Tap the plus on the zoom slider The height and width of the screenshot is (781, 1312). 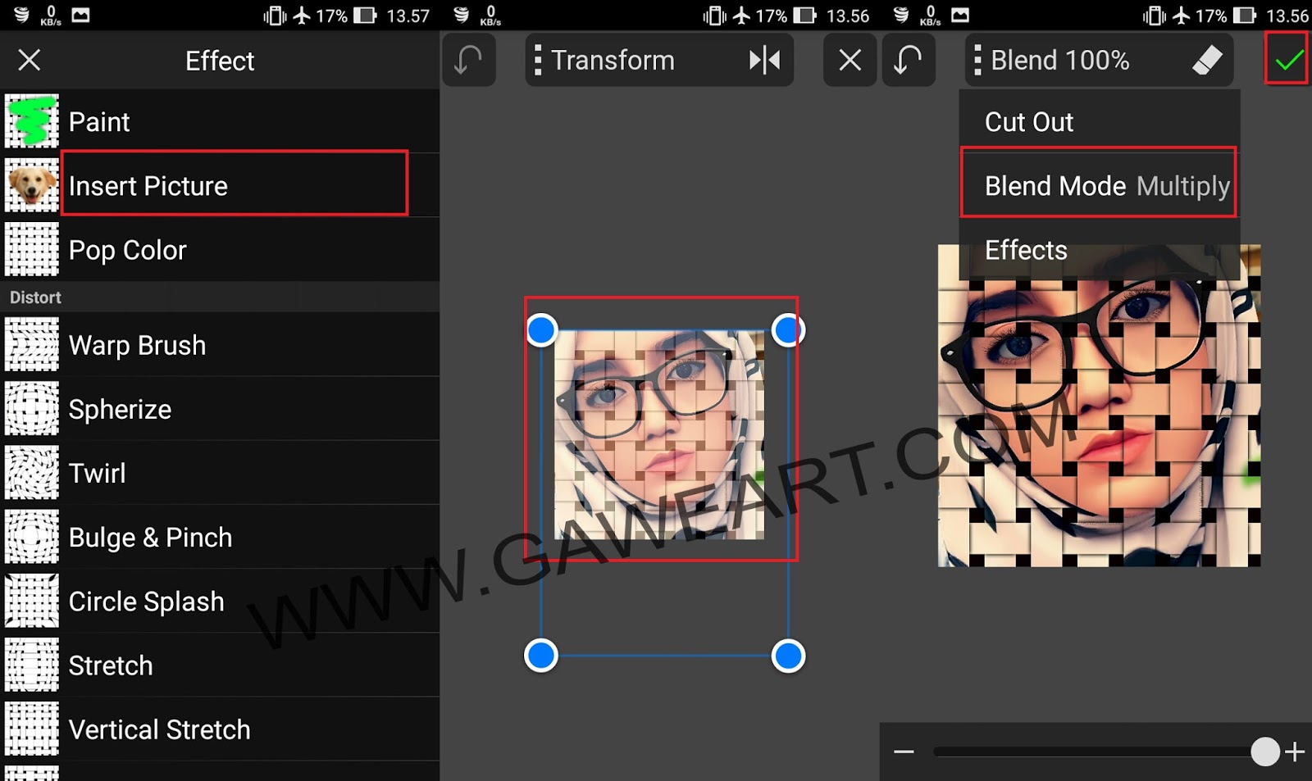click(1296, 750)
